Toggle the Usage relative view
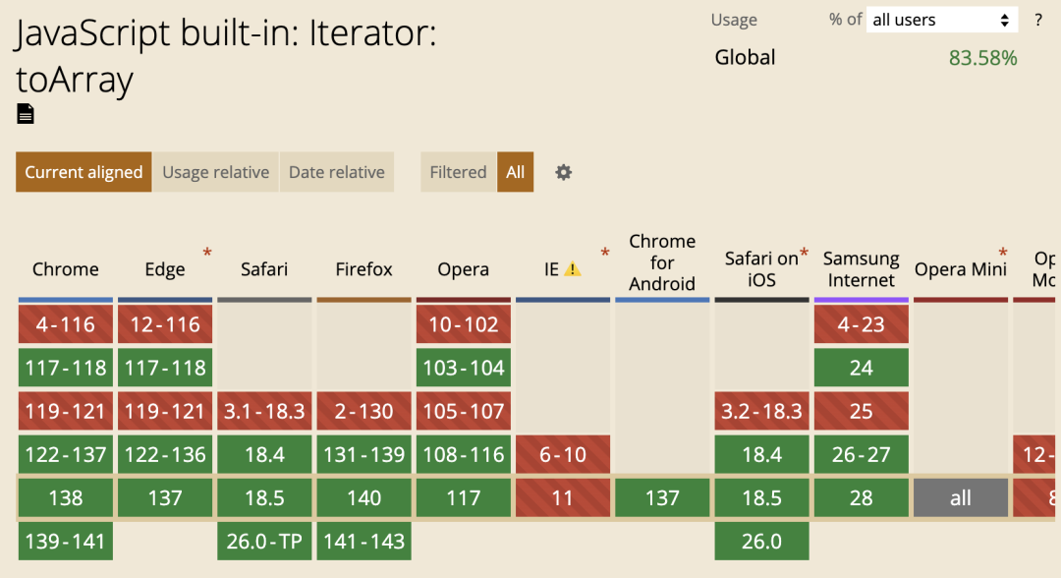This screenshot has height=578, width=1061. point(216,172)
